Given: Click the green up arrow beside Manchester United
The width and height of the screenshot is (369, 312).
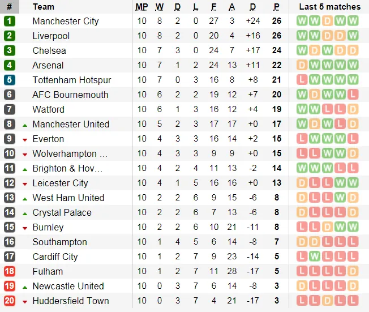Looking at the screenshot, I should (x=25, y=125).
